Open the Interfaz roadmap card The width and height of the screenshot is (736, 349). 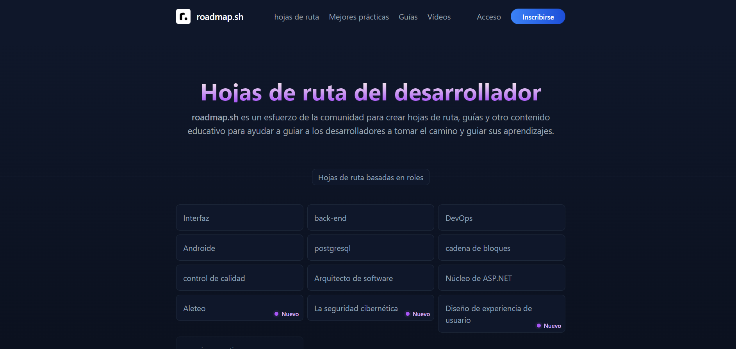click(x=239, y=218)
